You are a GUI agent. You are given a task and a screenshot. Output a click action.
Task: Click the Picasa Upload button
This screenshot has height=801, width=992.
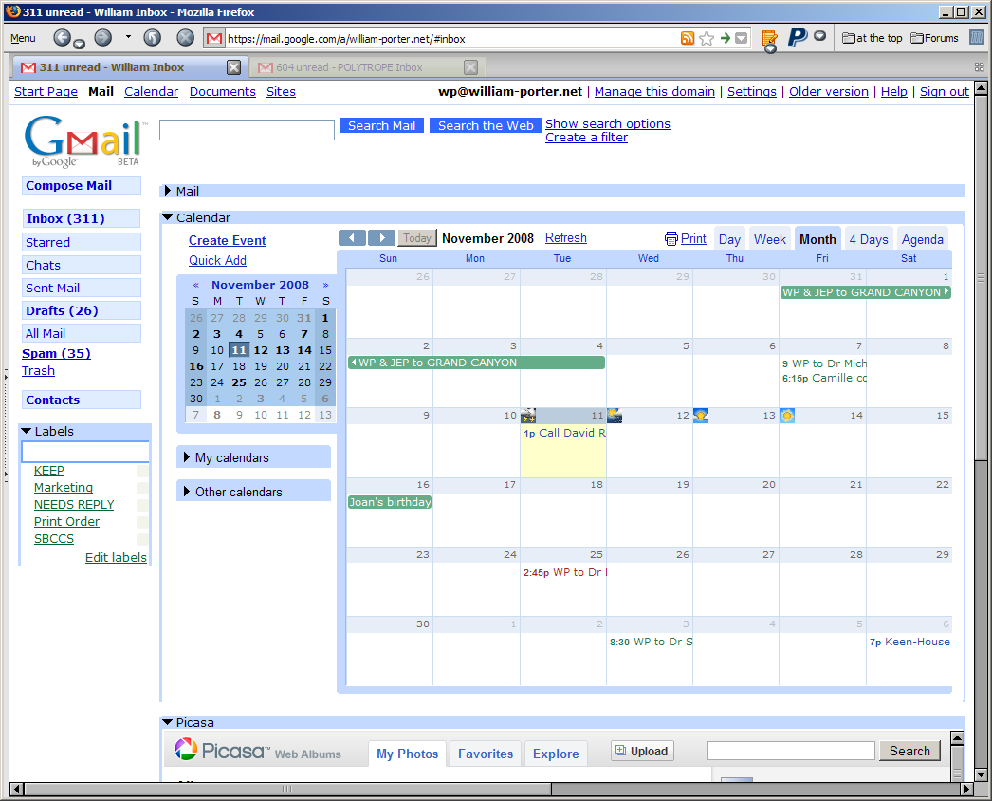(642, 751)
